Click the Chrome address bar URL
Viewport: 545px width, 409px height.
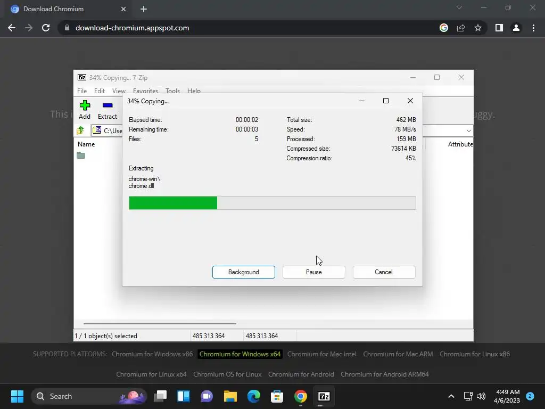click(x=132, y=28)
